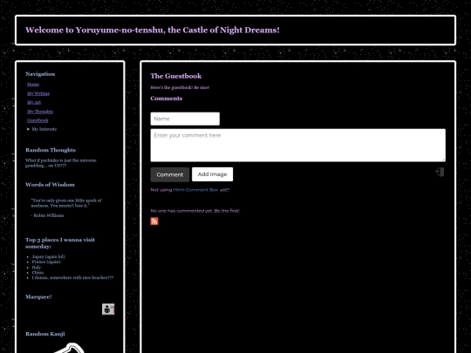Submit with the Comment button
Screen dimensions: 471x353
(170, 174)
